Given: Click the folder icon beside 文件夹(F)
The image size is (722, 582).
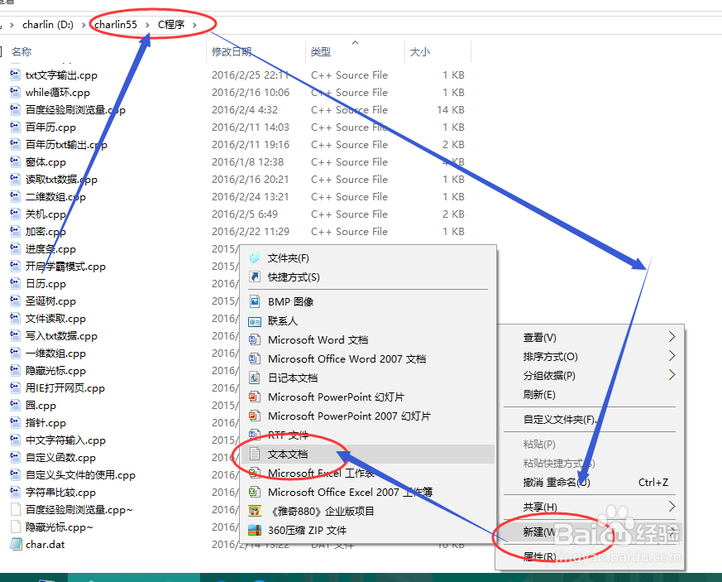Looking at the screenshot, I should pyautogui.click(x=255, y=257).
